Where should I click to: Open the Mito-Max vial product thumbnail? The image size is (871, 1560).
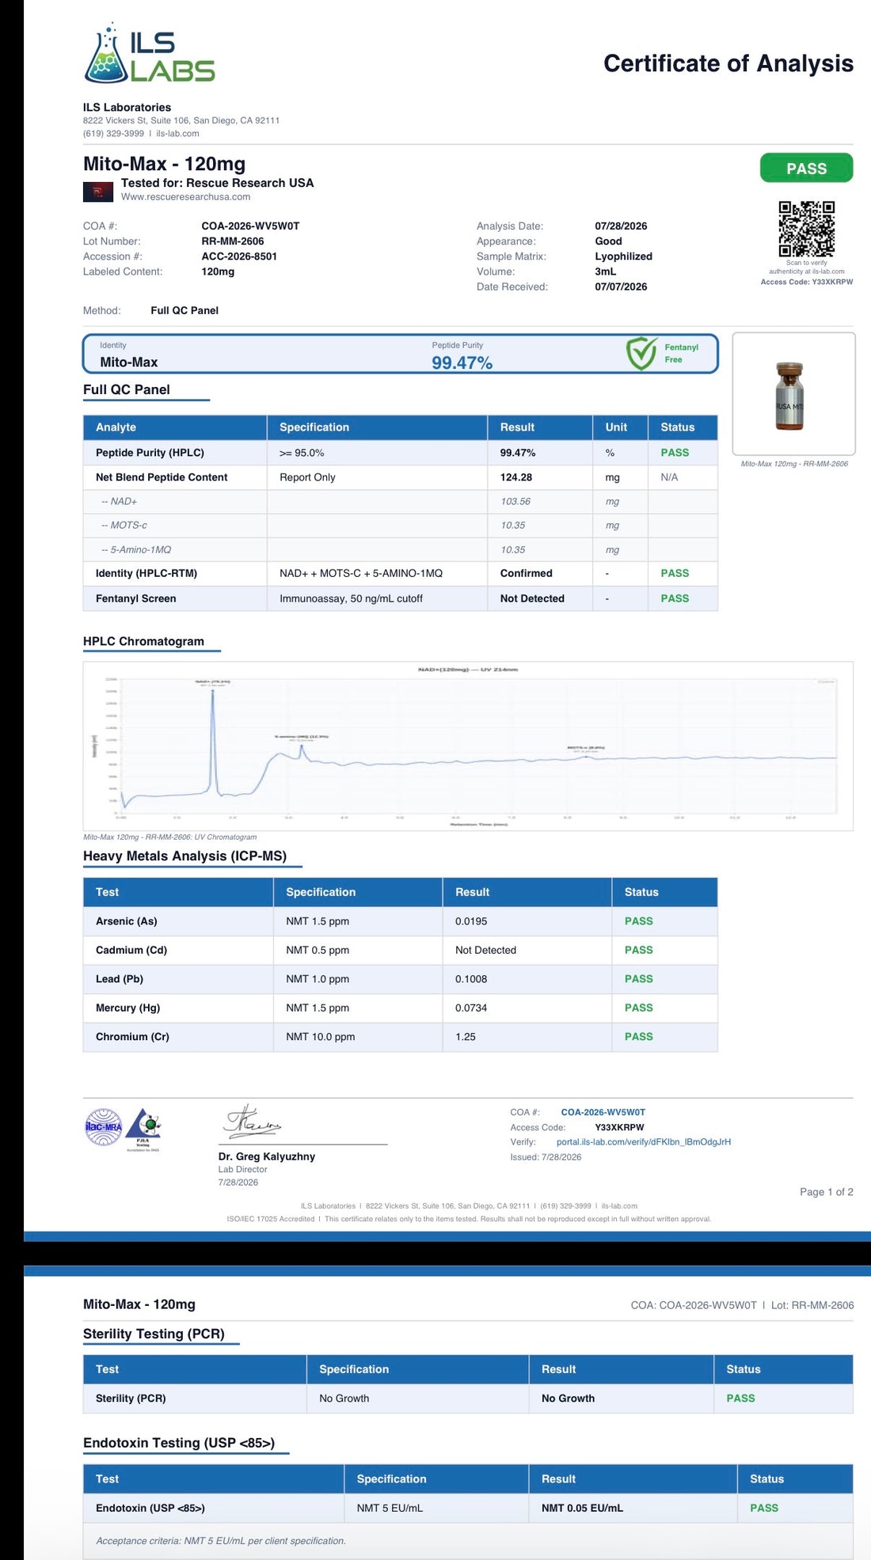[x=793, y=393]
